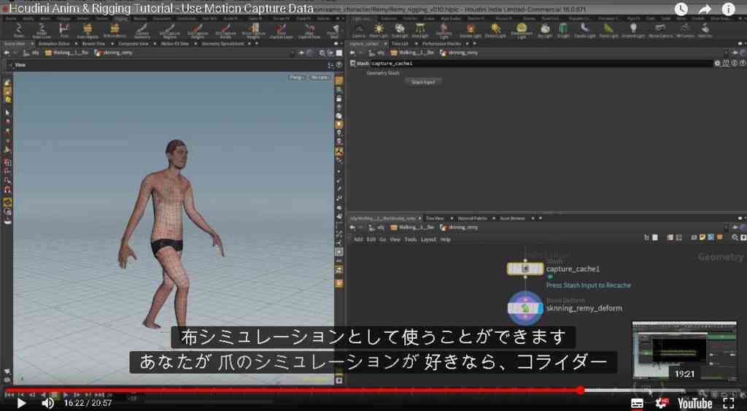Select the skinning_remy_deform node
Viewport: 747px width, 411px height.
coord(525,309)
